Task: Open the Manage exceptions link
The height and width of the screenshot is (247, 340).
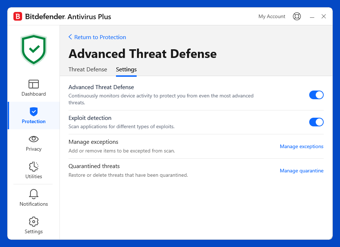Action: 302,146
